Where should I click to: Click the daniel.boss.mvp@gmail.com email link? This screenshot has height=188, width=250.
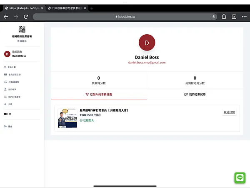coord(147,63)
